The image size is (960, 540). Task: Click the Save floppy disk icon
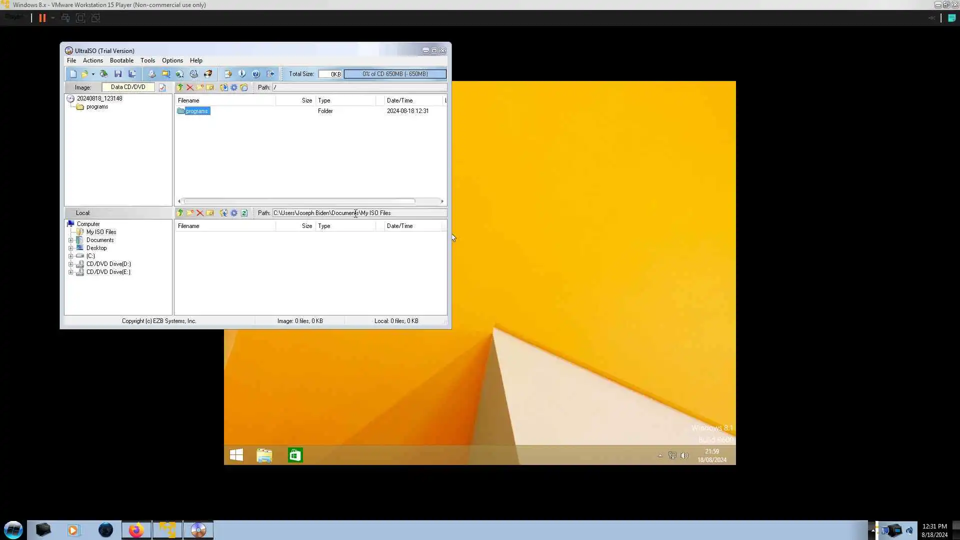[x=118, y=74]
